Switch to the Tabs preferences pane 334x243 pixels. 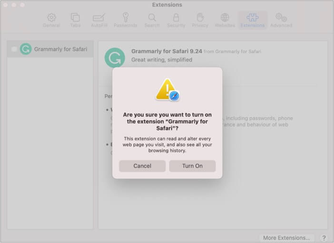[x=75, y=20]
